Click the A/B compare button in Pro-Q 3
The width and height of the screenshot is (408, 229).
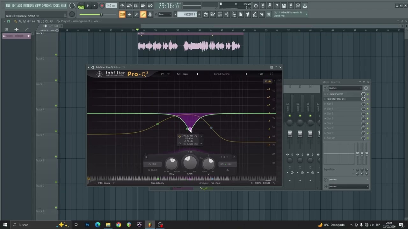[x=178, y=74]
